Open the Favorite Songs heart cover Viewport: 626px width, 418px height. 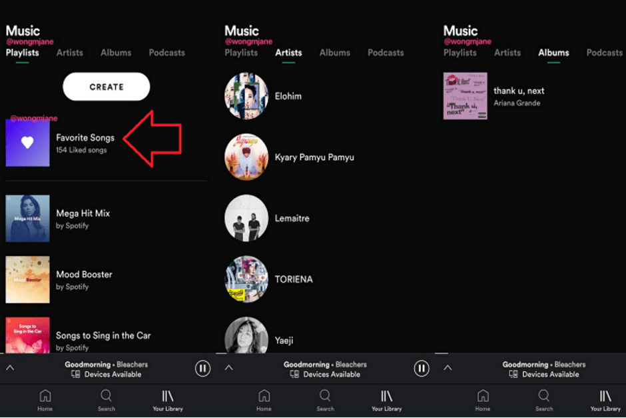pos(27,143)
